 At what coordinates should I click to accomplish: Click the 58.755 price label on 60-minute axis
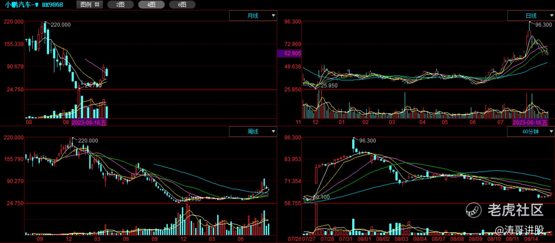pyautogui.click(x=293, y=203)
